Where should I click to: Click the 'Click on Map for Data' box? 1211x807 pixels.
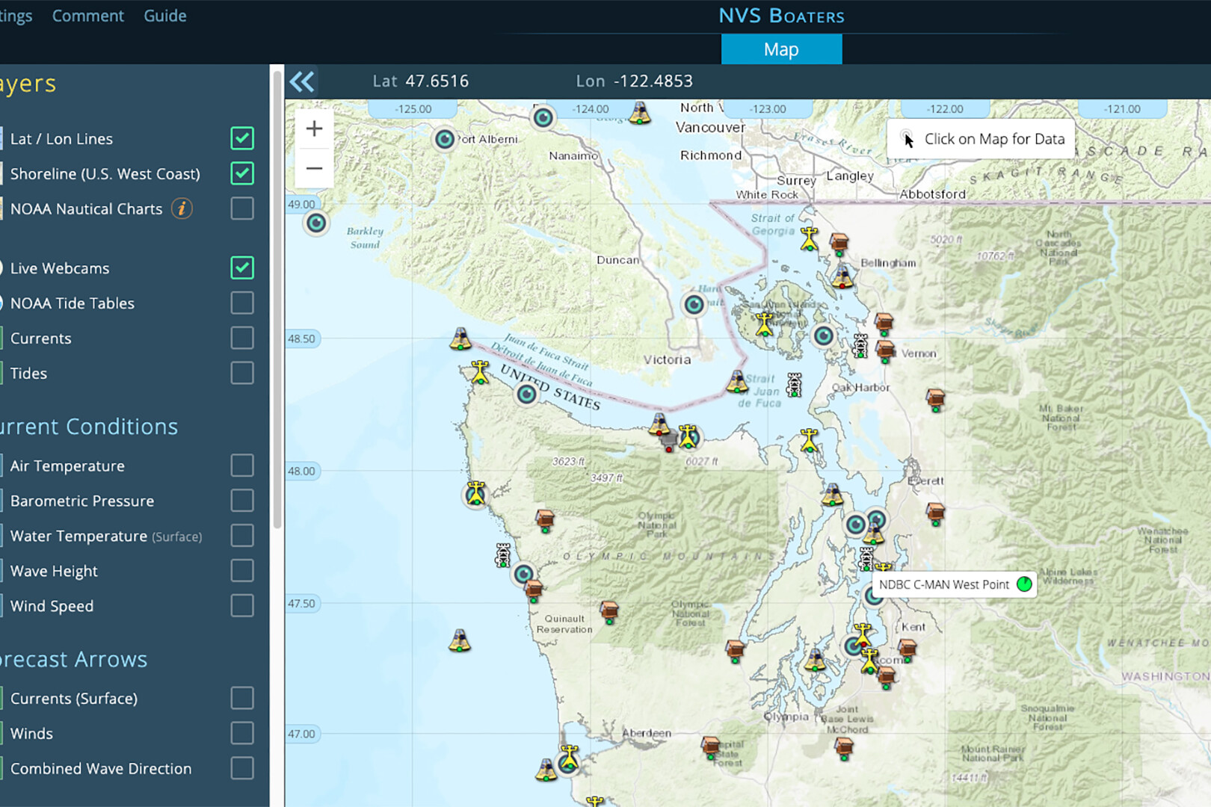(981, 139)
